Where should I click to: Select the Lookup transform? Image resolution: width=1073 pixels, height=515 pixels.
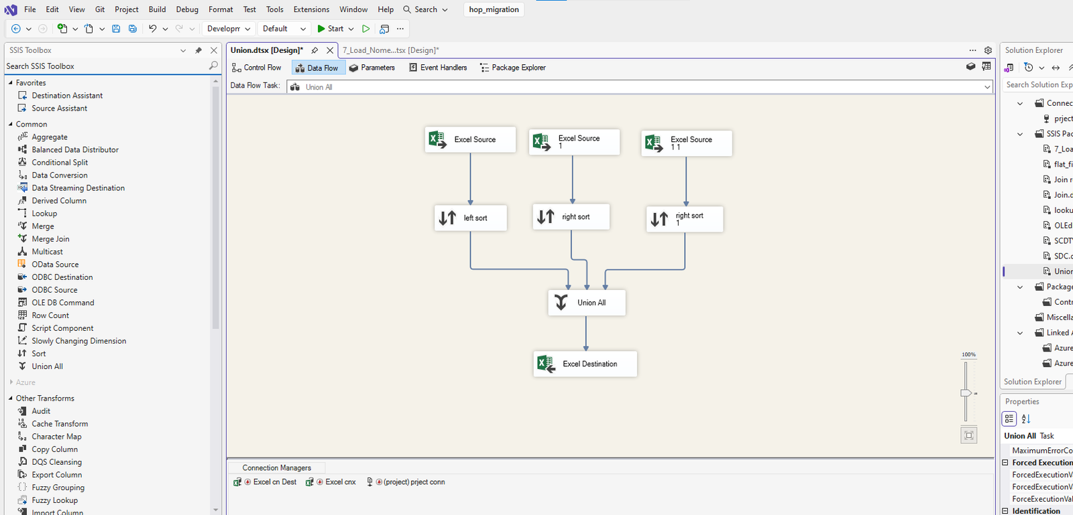pyautogui.click(x=44, y=213)
